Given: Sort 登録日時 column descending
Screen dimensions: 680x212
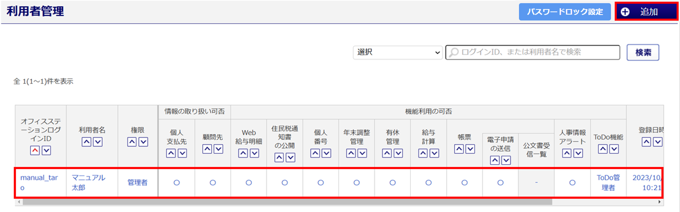Looking at the screenshot, I should click(x=658, y=142).
